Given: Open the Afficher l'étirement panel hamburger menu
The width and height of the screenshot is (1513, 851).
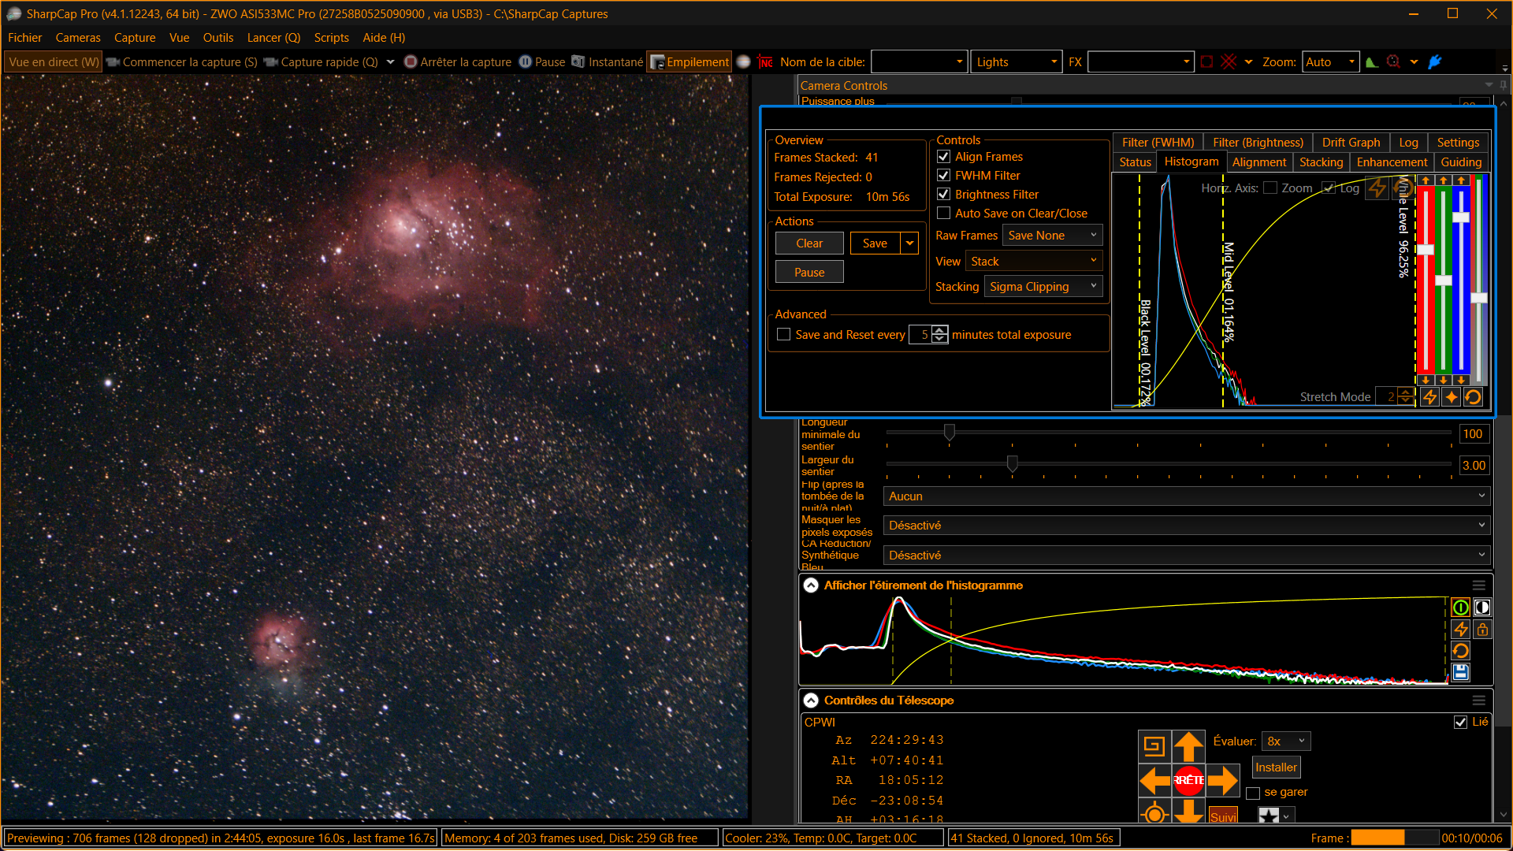Looking at the screenshot, I should click(1479, 585).
